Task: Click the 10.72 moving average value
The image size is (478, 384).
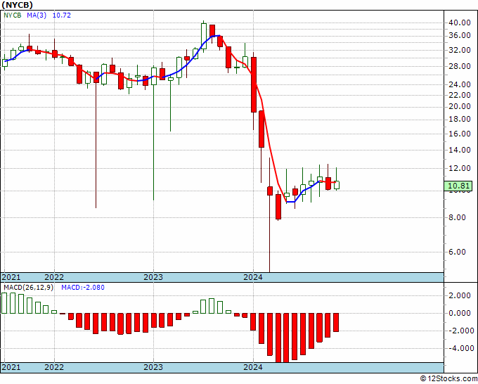Action: [x=62, y=15]
